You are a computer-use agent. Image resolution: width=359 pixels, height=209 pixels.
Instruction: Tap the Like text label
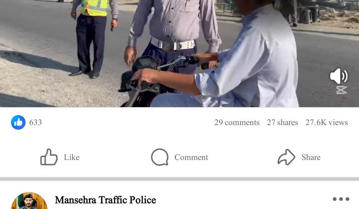coord(72,157)
